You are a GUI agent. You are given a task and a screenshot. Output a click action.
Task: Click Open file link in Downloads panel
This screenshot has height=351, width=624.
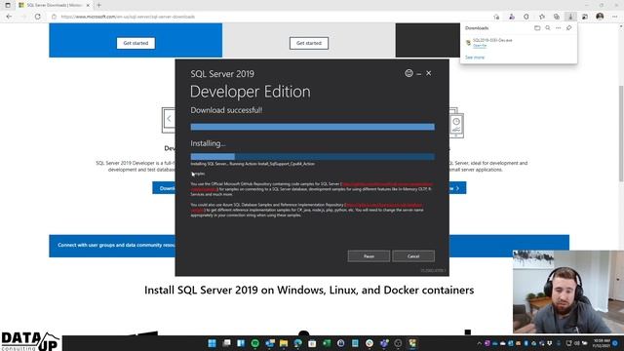pos(480,46)
